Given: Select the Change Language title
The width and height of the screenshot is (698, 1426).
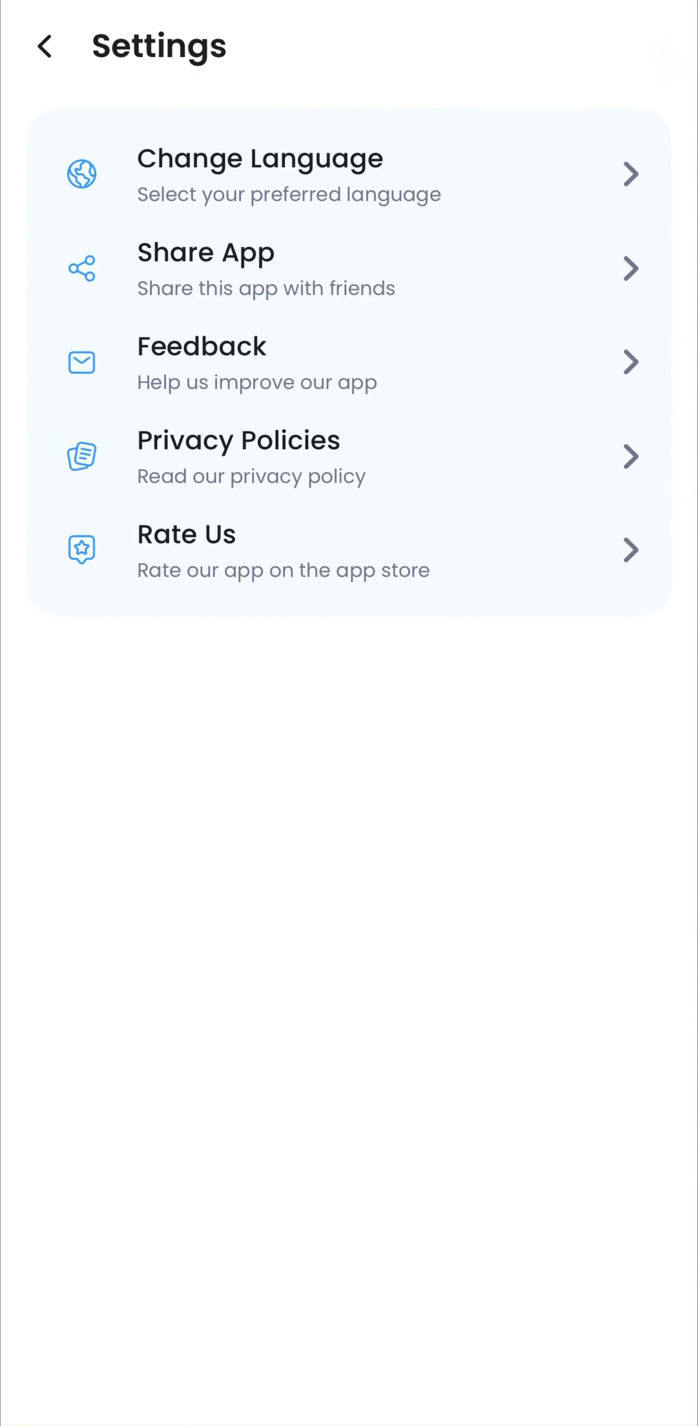Looking at the screenshot, I should 260,159.
